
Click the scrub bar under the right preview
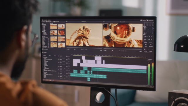[x=122, y=49]
